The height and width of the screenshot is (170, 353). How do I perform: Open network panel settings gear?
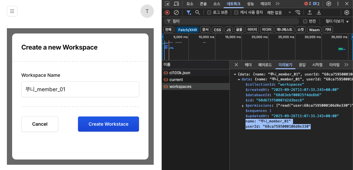click(x=347, y=12)
